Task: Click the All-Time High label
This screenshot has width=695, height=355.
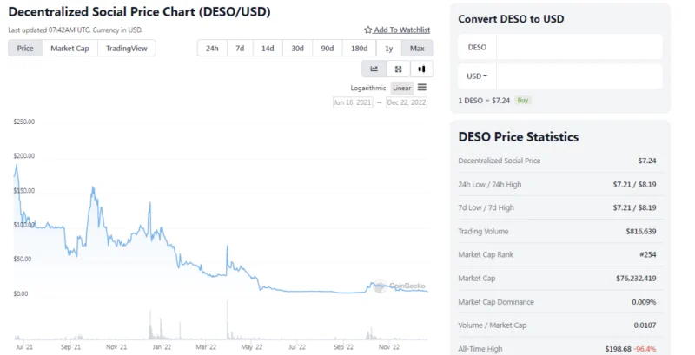Action: click(x=480, y=349)
